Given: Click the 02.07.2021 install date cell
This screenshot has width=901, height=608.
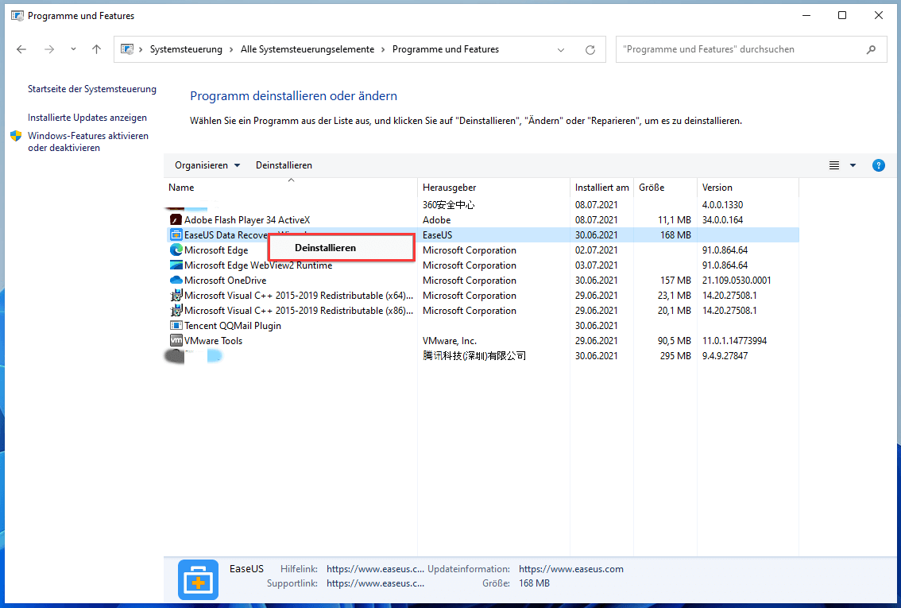Looking at the screenshot, I should 597,250.
